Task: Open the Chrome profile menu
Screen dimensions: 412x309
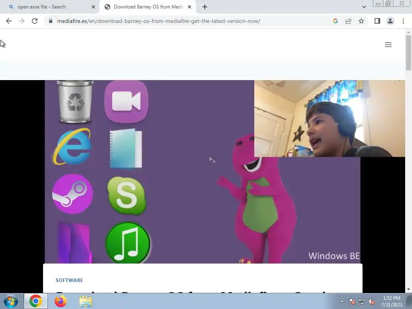Action: 390,21
